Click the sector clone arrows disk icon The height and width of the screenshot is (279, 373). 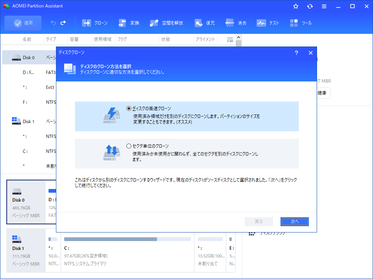[112, 153]
